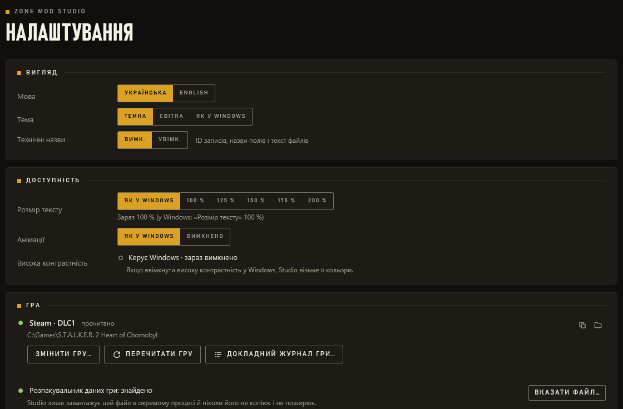Click the Розмір тексту setting label
Screen dimensions: 623x409
pyautogui.click(x=39, y=210)
